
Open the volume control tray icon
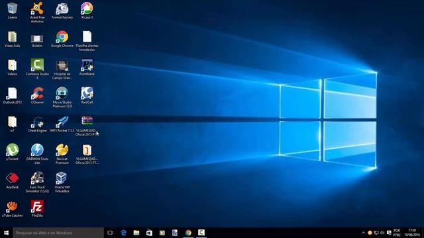pyautogui.click(x=382, y=233)
